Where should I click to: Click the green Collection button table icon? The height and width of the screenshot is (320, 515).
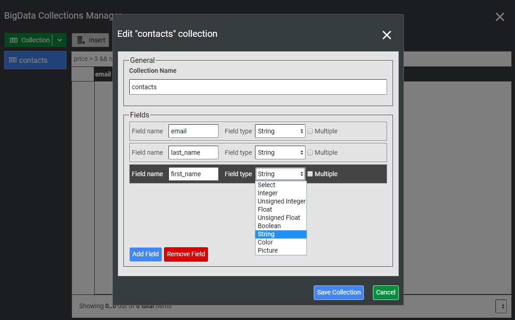point(14,40)
